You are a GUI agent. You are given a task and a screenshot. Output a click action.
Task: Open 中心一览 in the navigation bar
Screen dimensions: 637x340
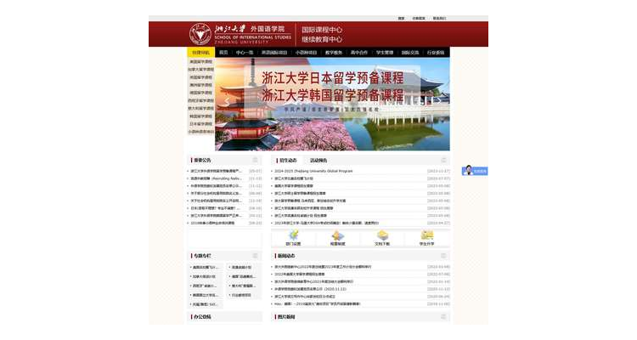coord(245,53)
